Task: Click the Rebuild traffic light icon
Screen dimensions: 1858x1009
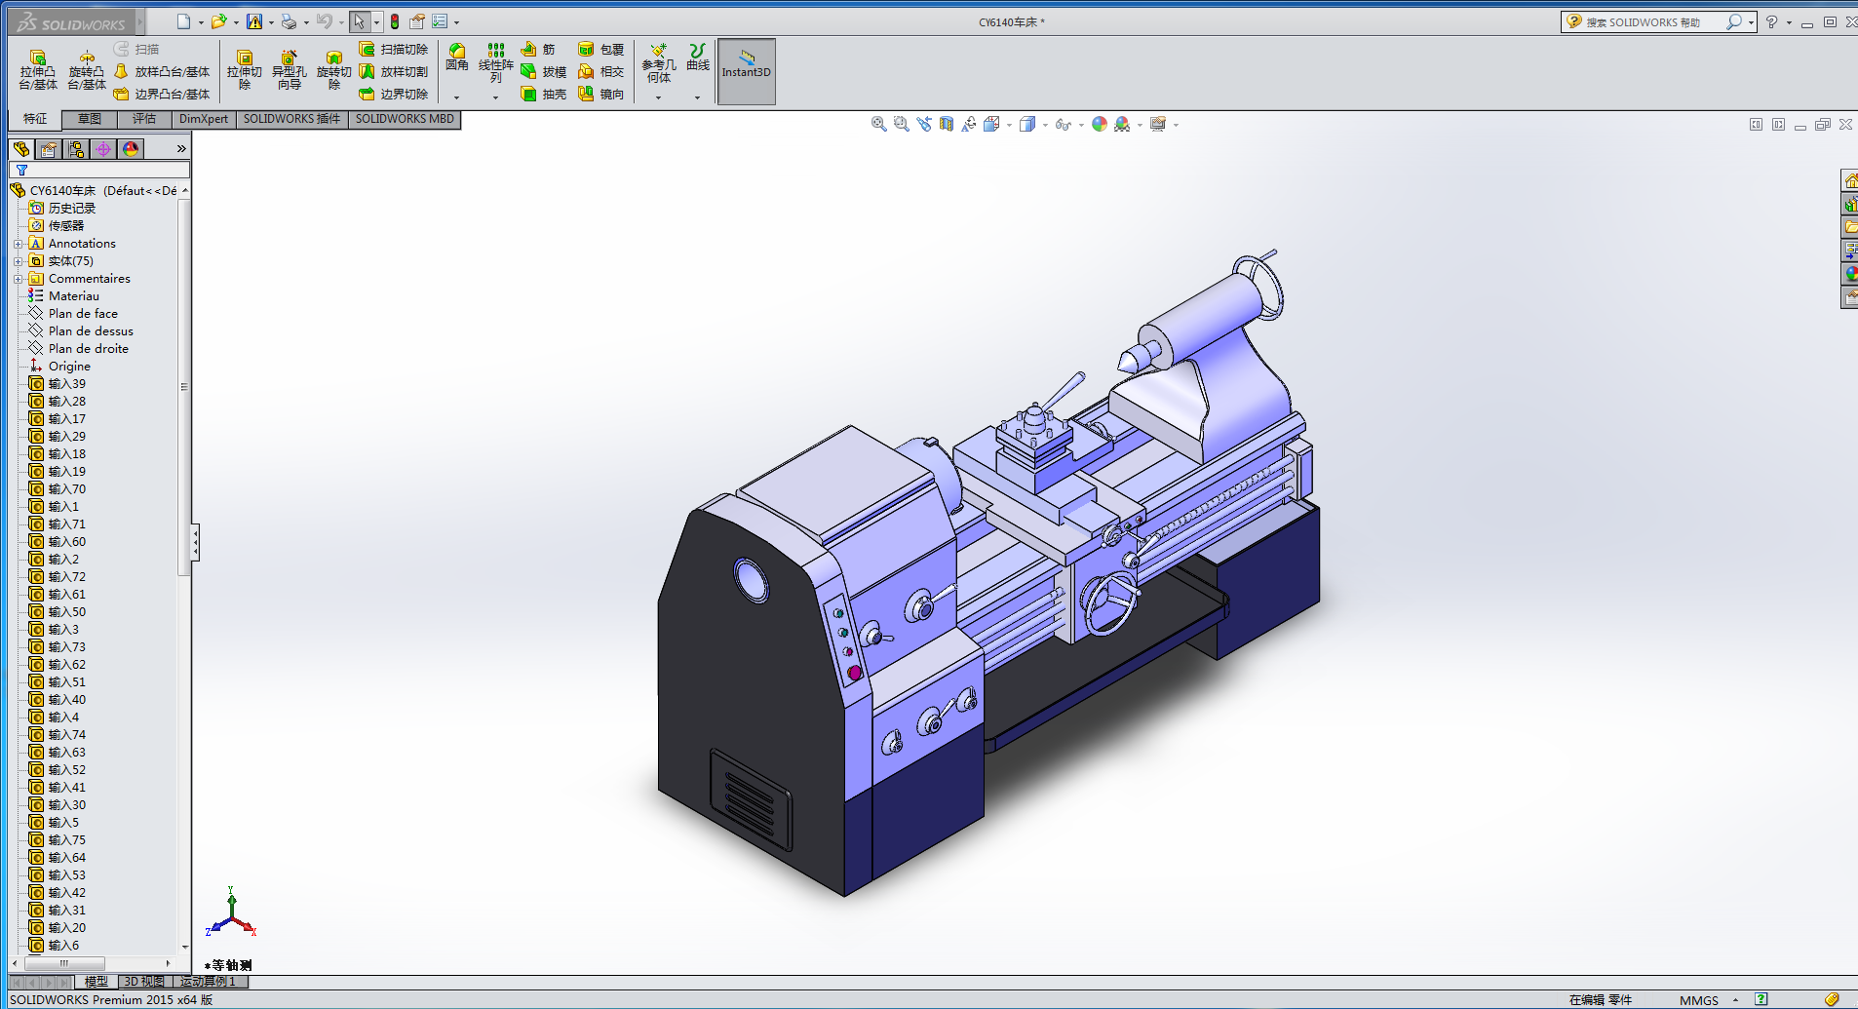Action: 395,21
